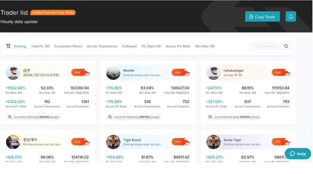Open the notification bell icon

point(290,17)
